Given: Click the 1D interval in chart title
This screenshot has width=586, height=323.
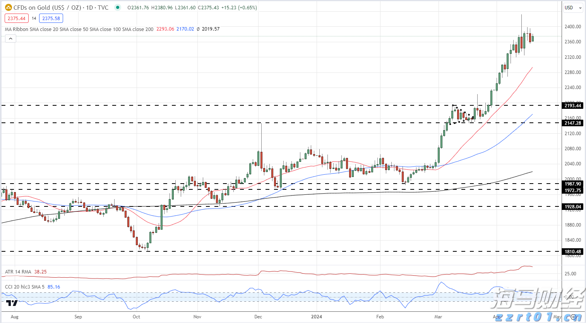Looking at the screenshot, I should pyautogui.click(x=89, y=7).
